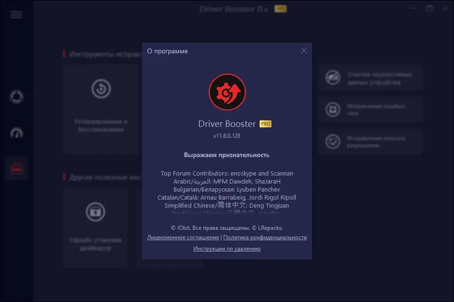Maximize the Driver Booster main window
The image size is (454, 302).
(429, 8)
